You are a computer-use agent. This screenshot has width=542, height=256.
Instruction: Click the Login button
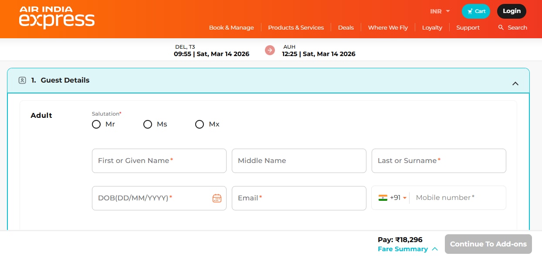(512, 11)
